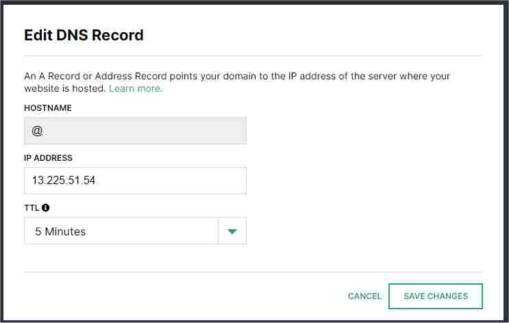Viewport: 509px width, 323px height.
Task: Click the CANCEL button
Action: (364, 296)
